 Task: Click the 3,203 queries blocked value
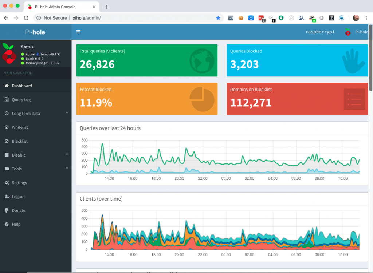(244, 64)
